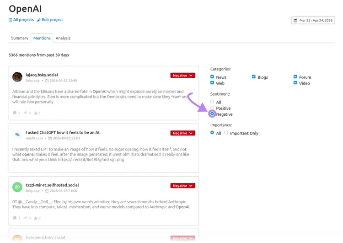Screen dimensions: 343x243
Task: Click the pencil icon beside Edit project
Action: click(x=39, y=20)
